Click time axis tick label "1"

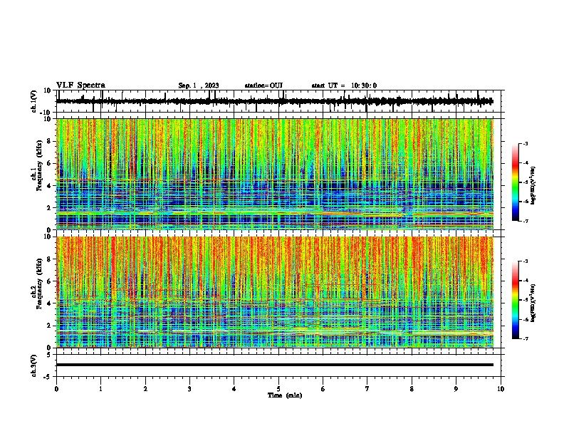pos(101,389)
